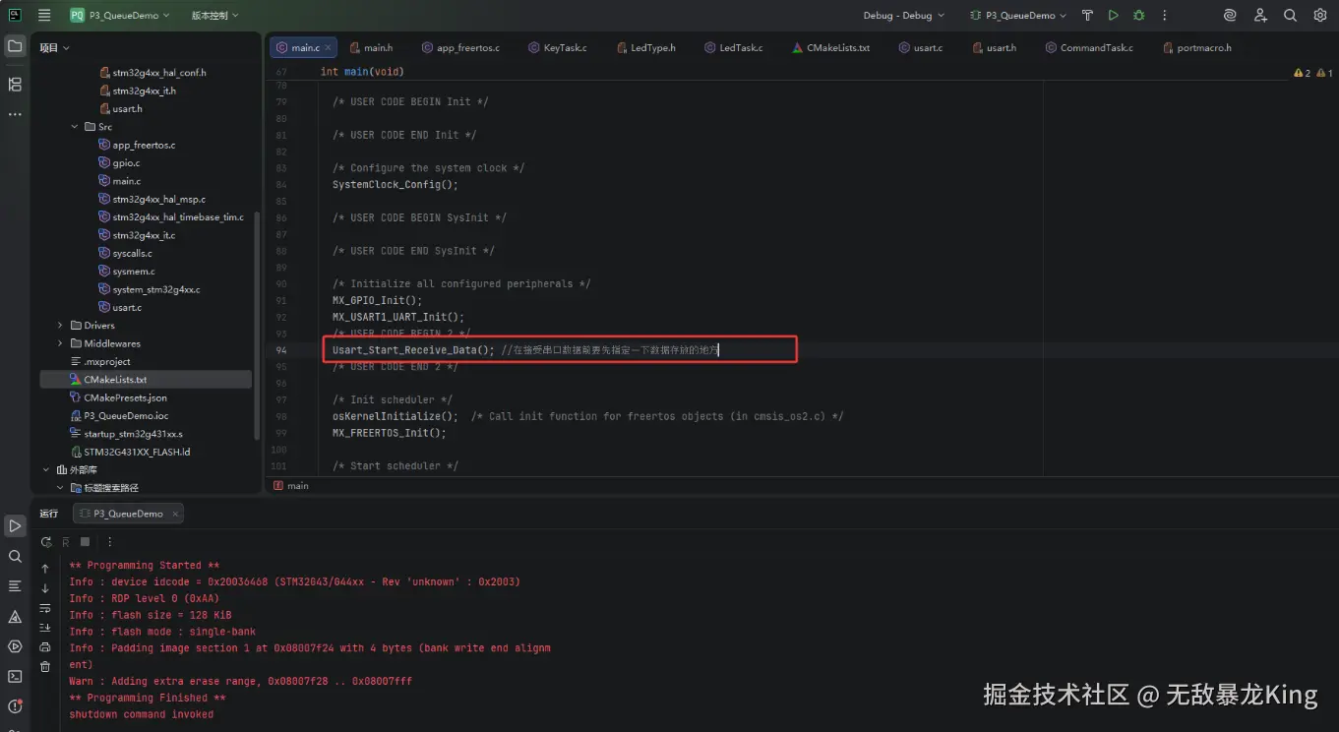Image resolution: width=1339 pixels, height=732 pixels.
Task: Open the P3_QueueDemo run configuration dropdown
Action: pos(1018,15)
